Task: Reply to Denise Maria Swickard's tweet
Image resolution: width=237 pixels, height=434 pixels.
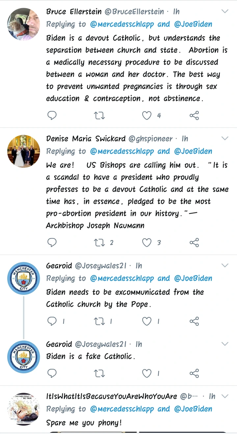Action: (52, 243)
